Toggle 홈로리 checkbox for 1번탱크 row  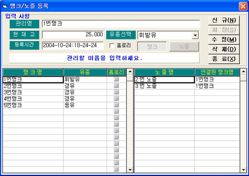tap(116, 79)
